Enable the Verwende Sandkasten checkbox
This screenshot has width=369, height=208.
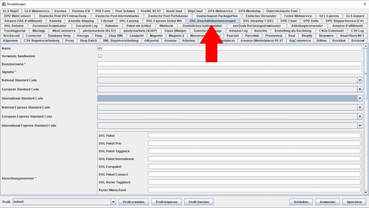click(100, 56)
